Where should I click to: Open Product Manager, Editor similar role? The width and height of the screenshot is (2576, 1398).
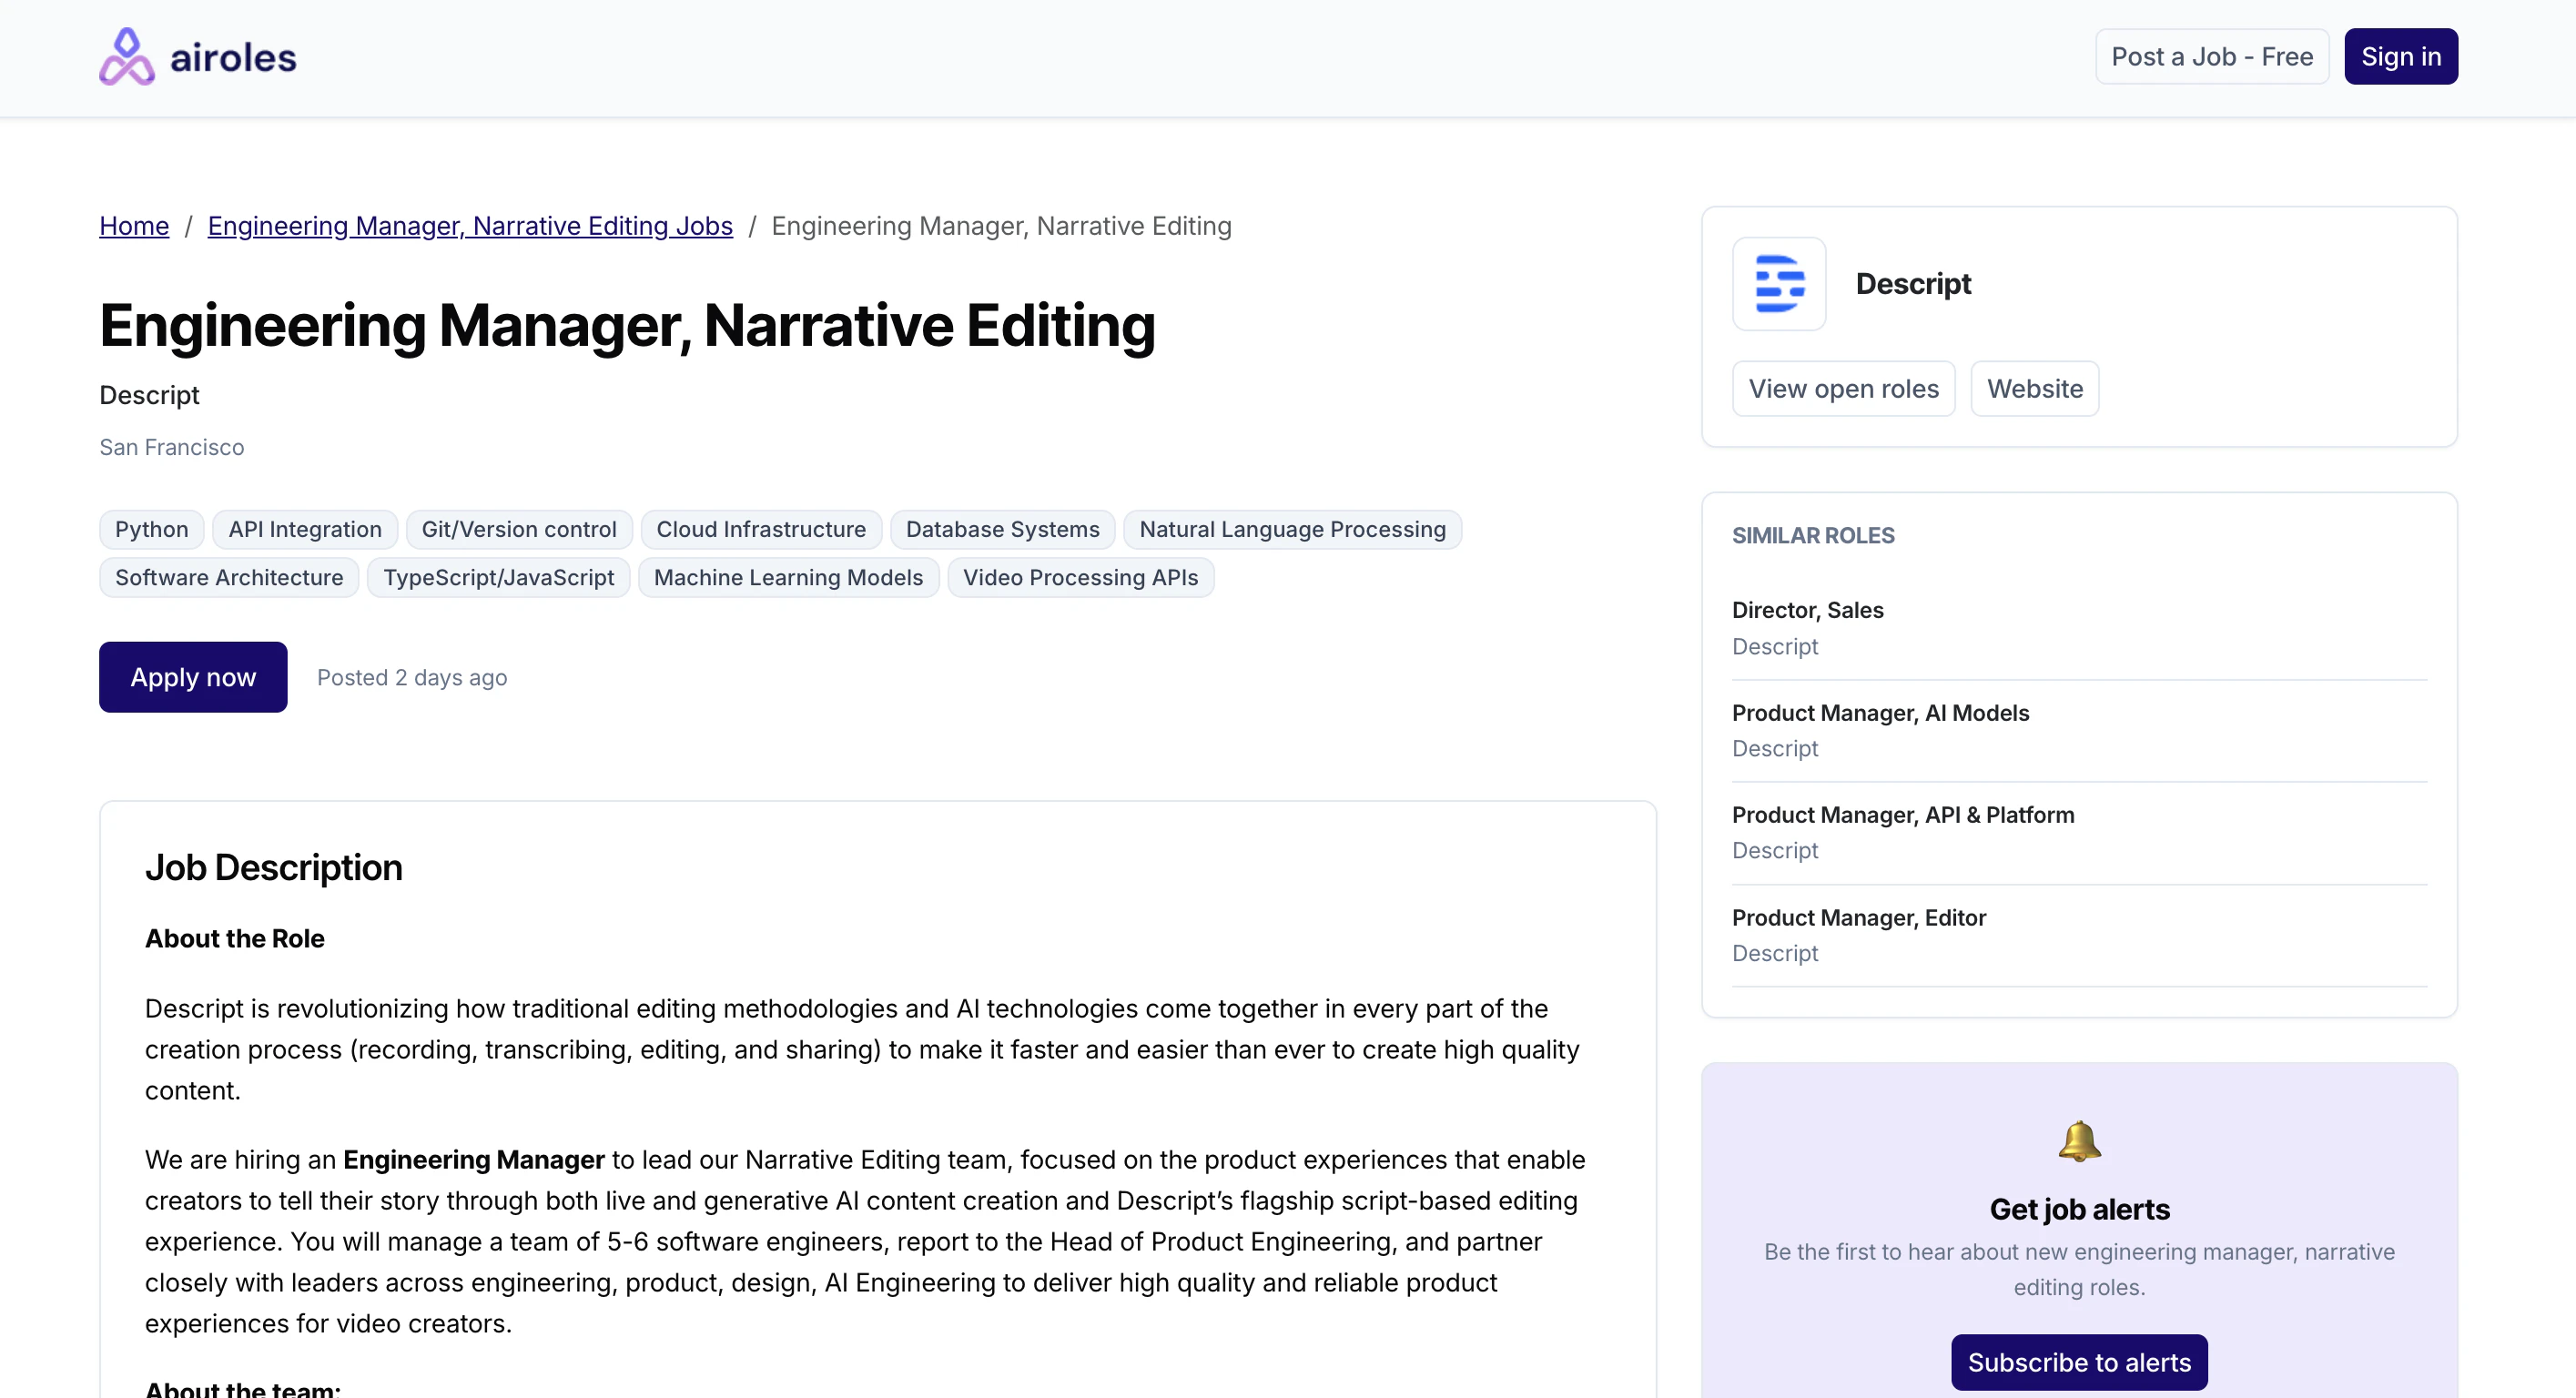pos(1858,917)
